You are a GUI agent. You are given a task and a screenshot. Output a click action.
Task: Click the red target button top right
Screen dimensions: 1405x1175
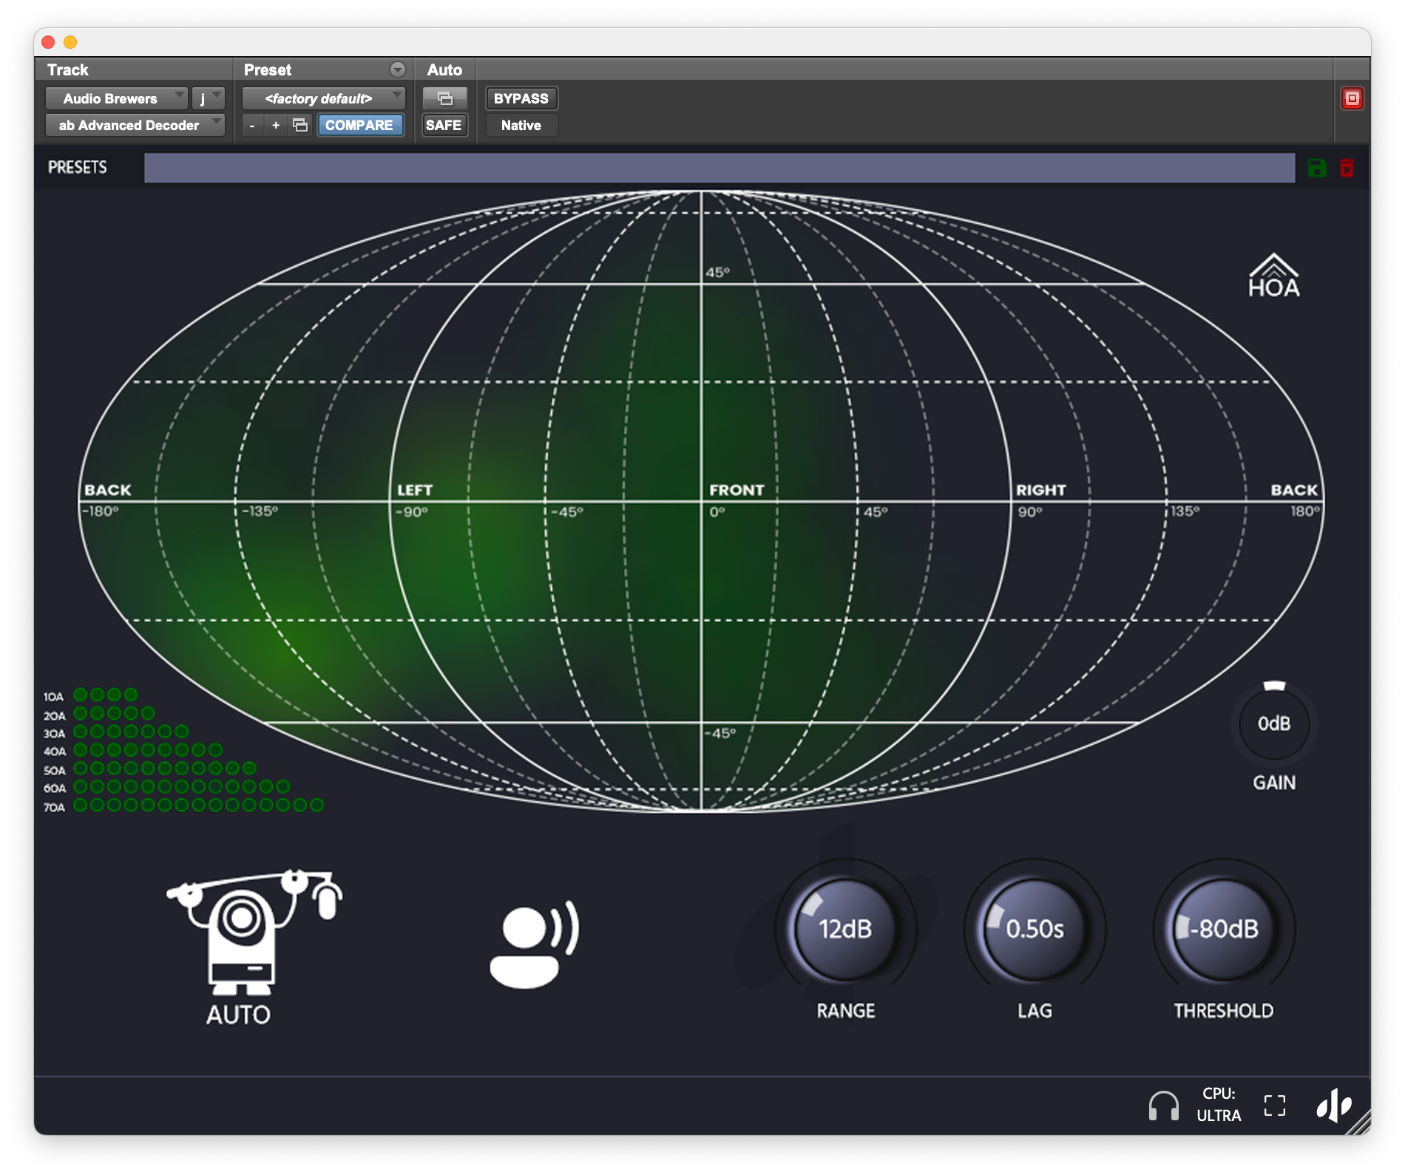(x=1352, y=98)
